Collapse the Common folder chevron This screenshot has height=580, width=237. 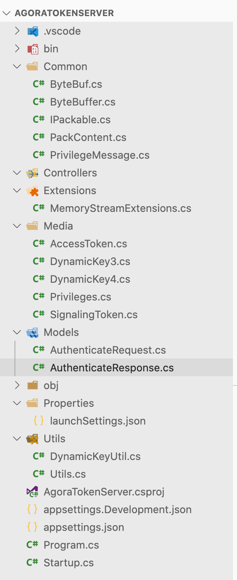pyautogui.click(x=17, y=66)
